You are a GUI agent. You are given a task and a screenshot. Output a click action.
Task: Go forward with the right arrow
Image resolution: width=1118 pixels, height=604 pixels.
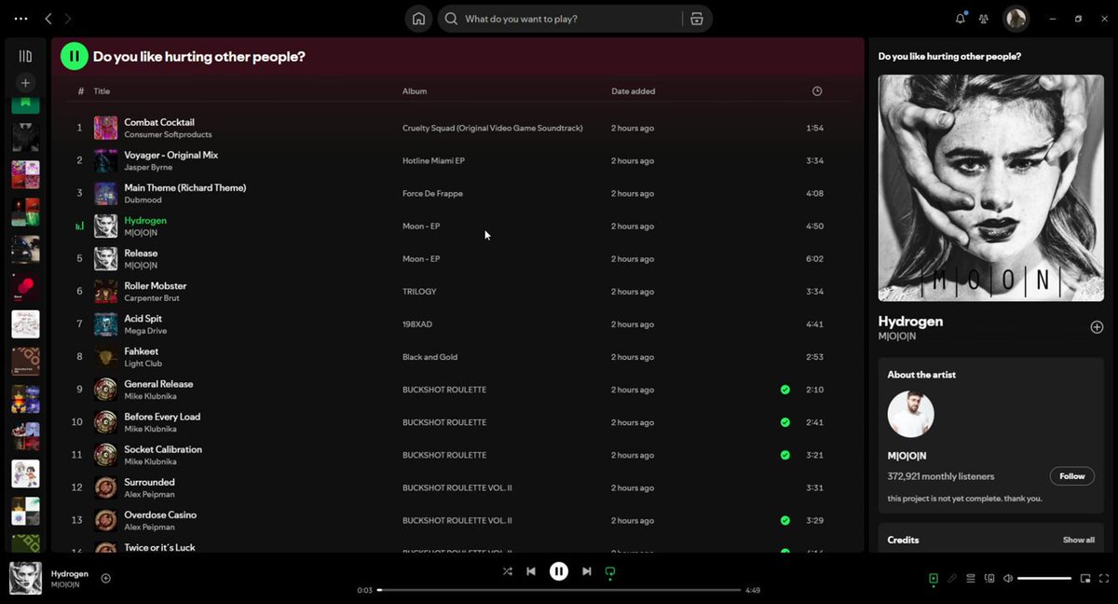(68, 19)
